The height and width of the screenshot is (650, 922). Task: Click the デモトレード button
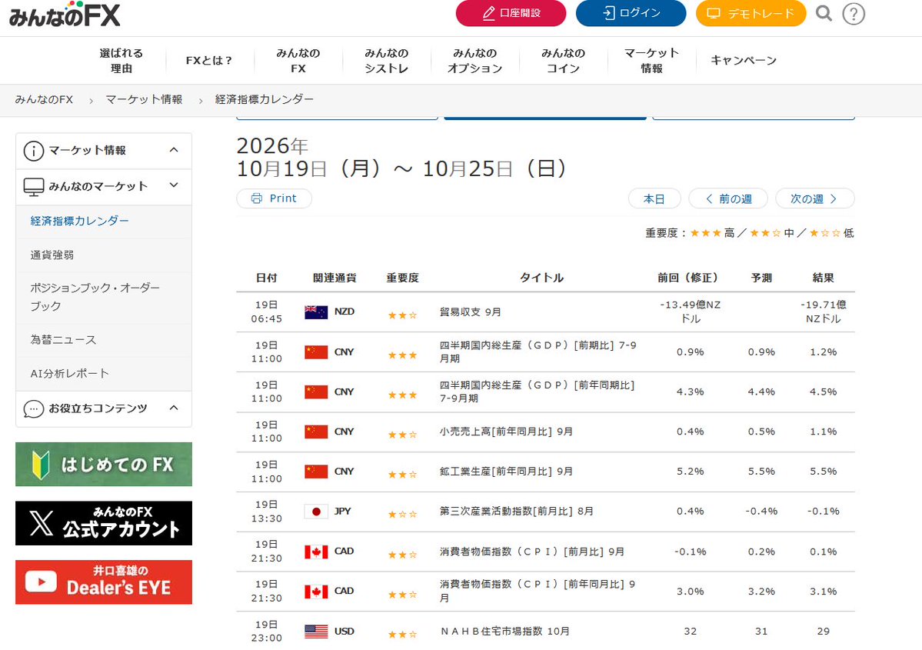[x=751, y=13]
